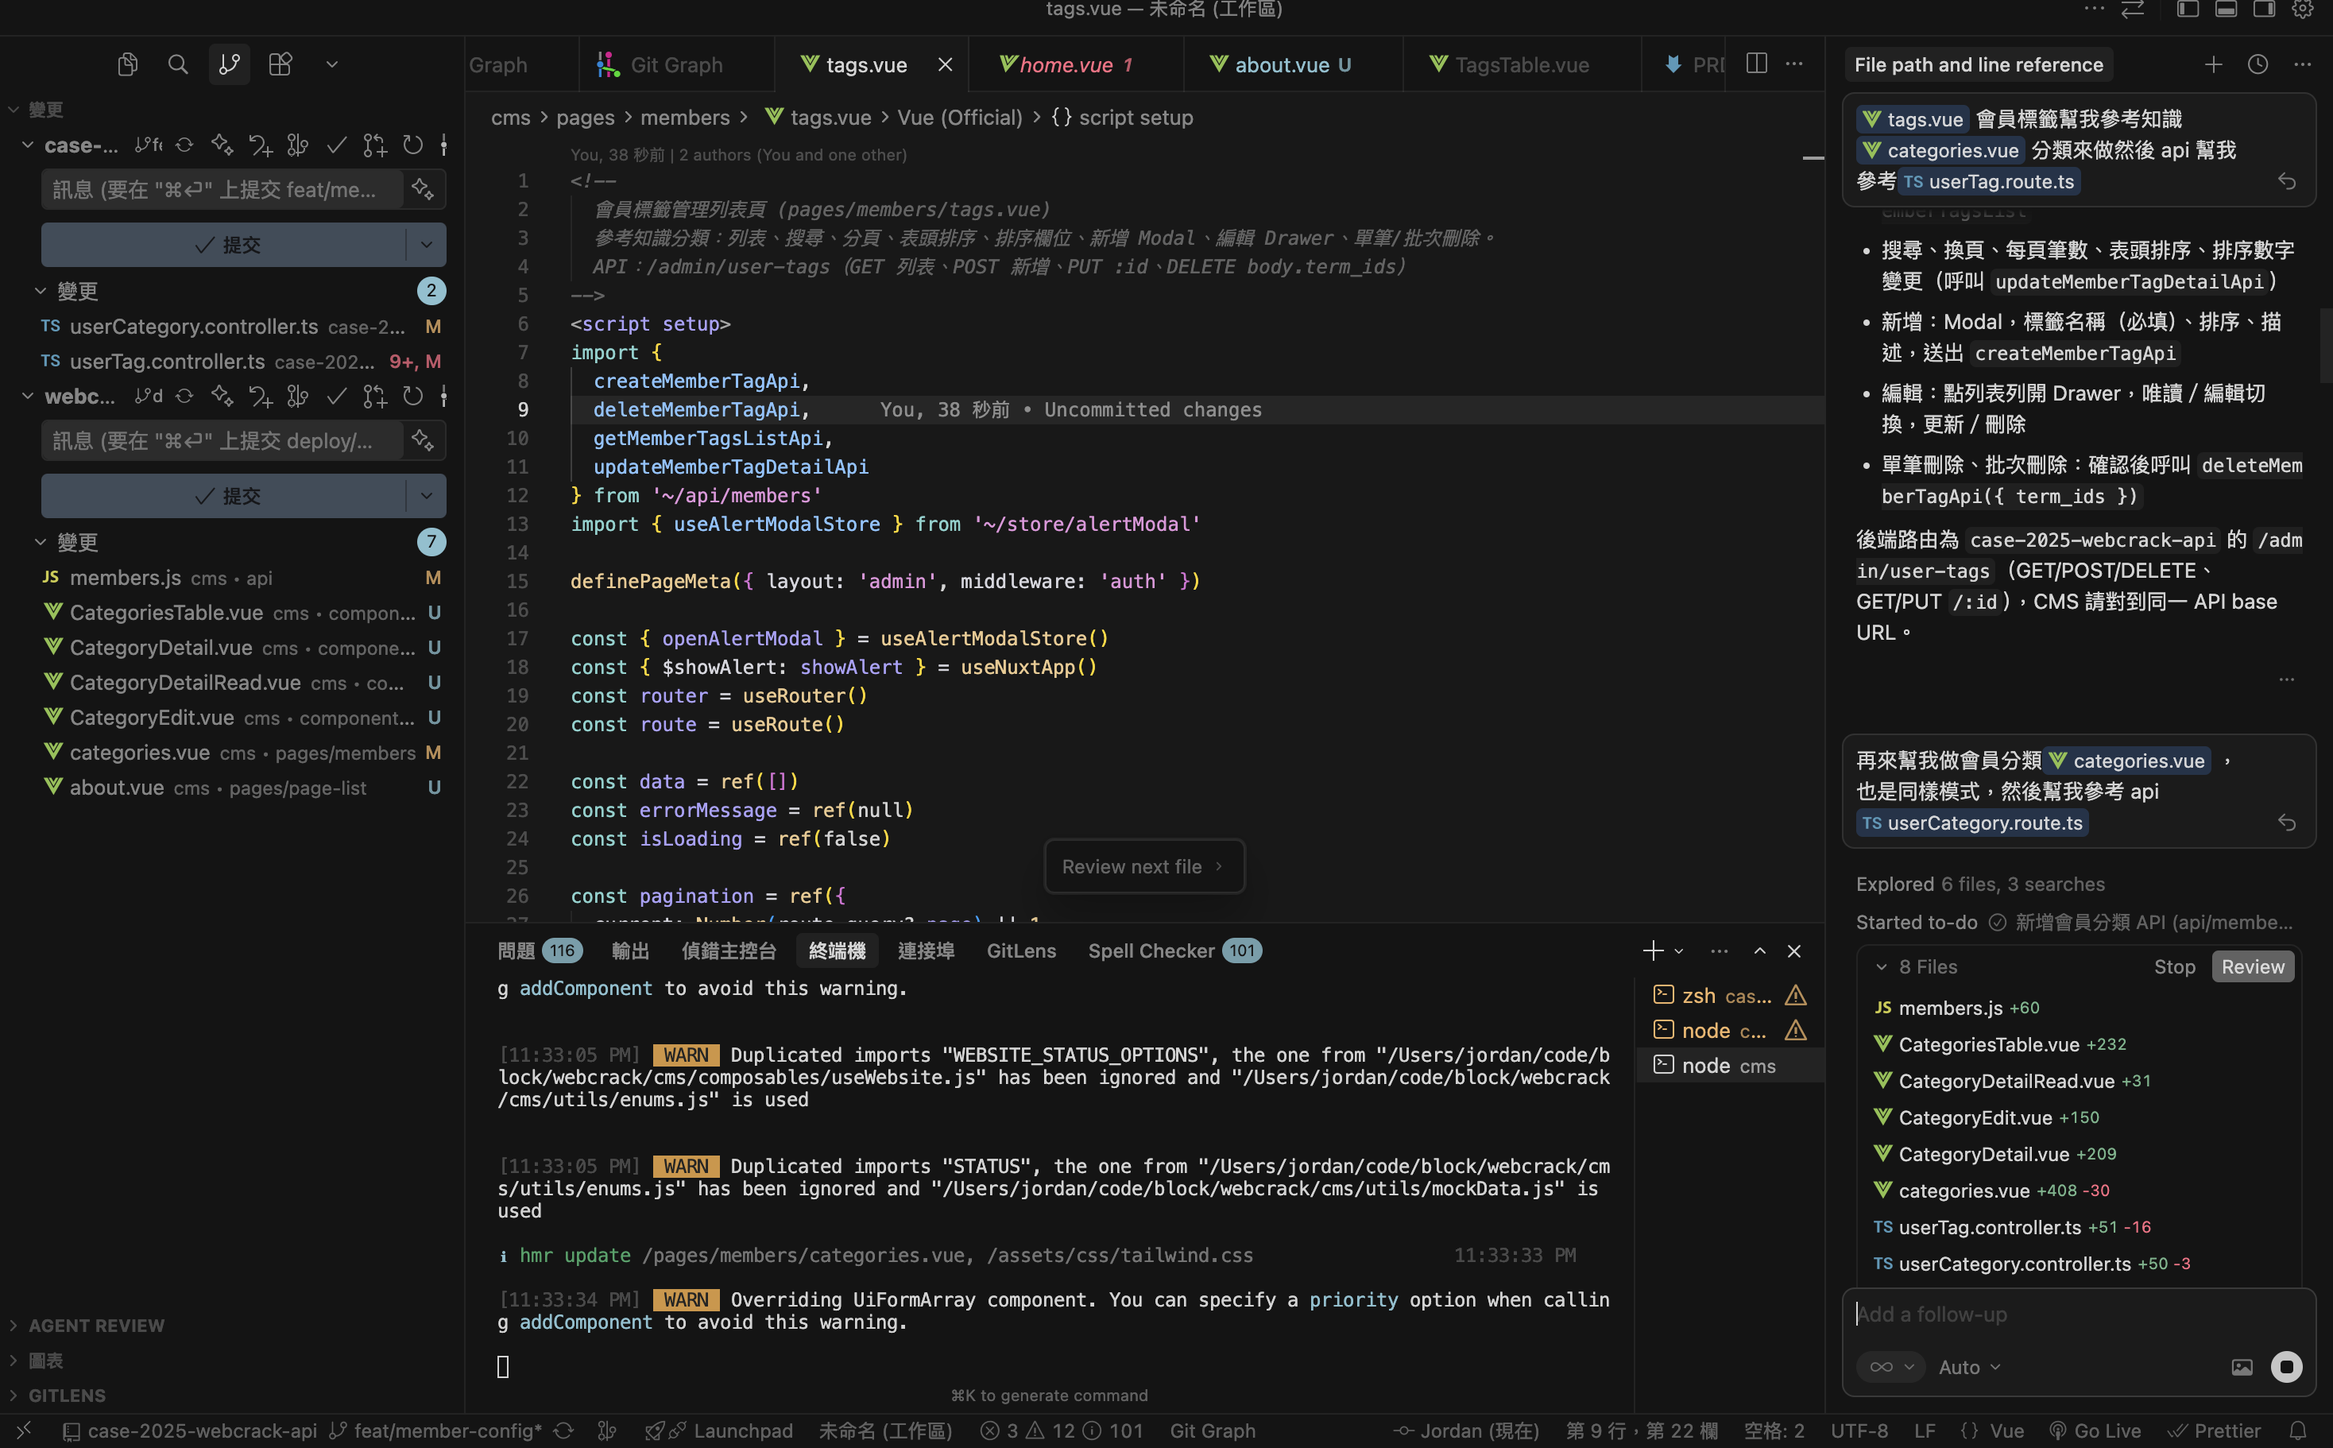Toggle the bottom panel layout icon
2333x1448 pixels.
[2227, 10]
